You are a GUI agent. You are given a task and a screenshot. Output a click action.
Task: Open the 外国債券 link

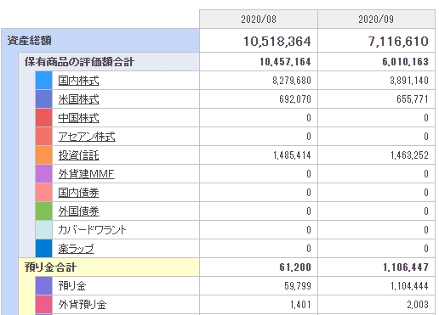tap(78, 211)
